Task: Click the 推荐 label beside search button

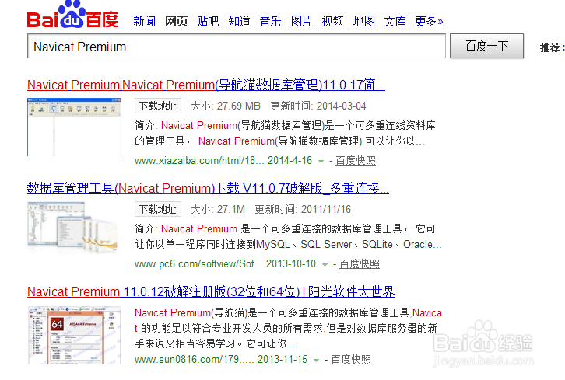Action: [x=552, y=47]
